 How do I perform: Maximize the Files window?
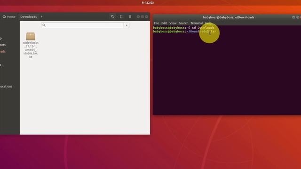point(143,17)
